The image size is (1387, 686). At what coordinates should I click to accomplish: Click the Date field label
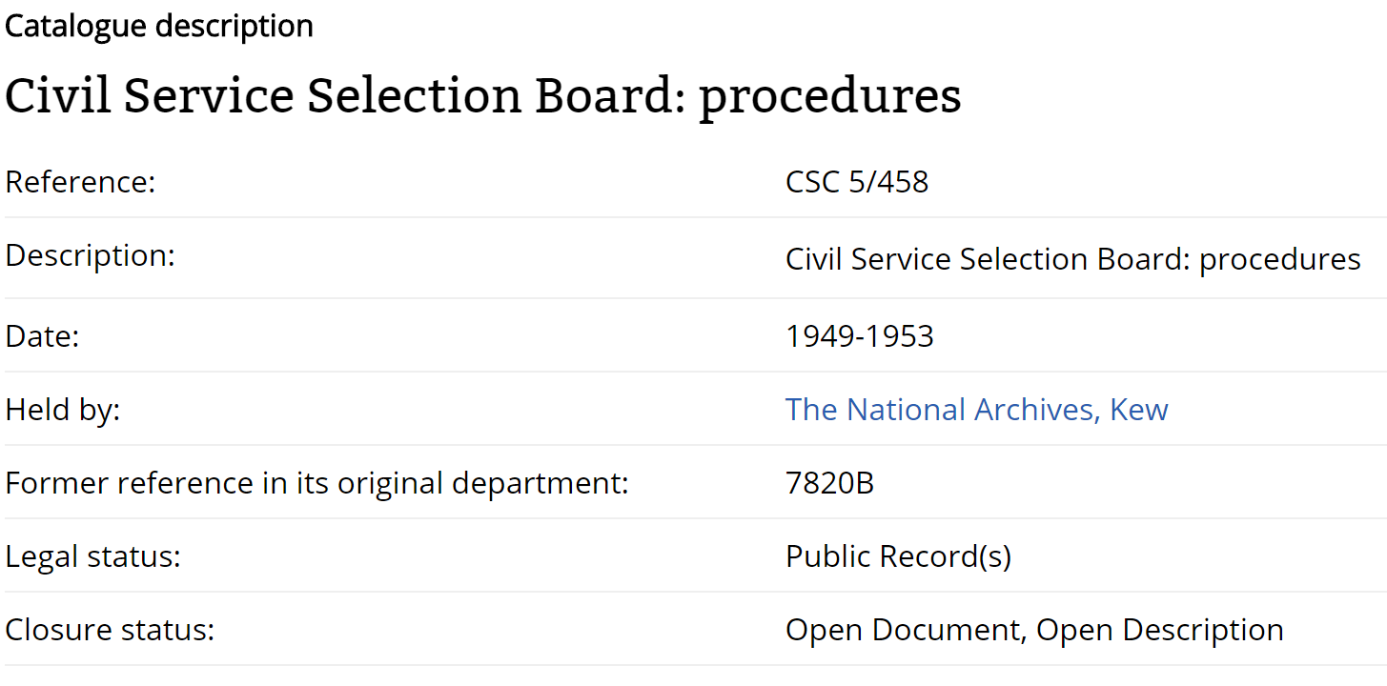point(42,336)
